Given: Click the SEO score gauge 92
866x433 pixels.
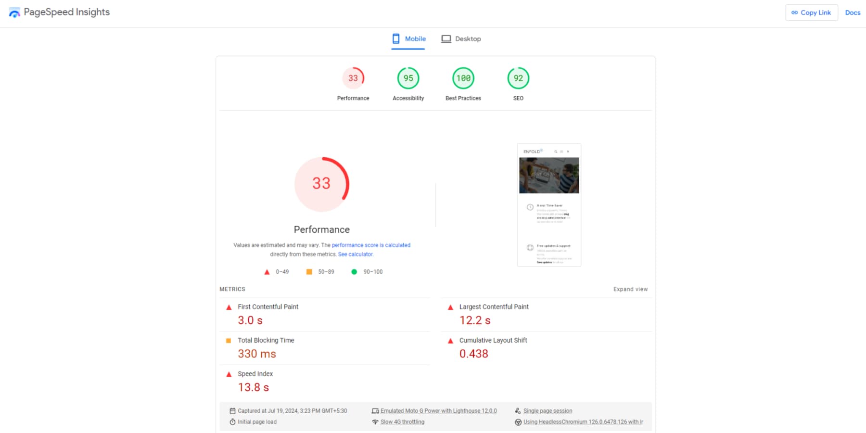Looking at the screenshot, I should 518,78.
